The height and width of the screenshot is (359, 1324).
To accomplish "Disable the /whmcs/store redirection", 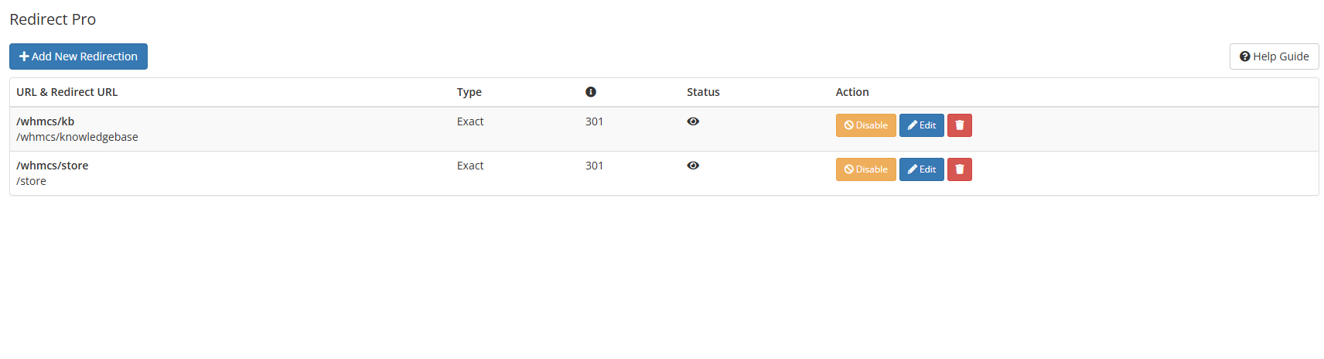I will [866, 169].
